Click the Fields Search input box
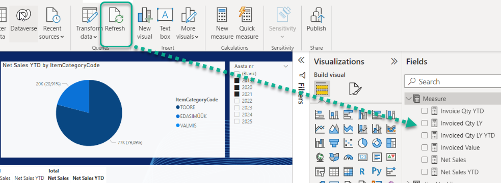The height and width of the screenshot is (183, 501). point(453,82)
